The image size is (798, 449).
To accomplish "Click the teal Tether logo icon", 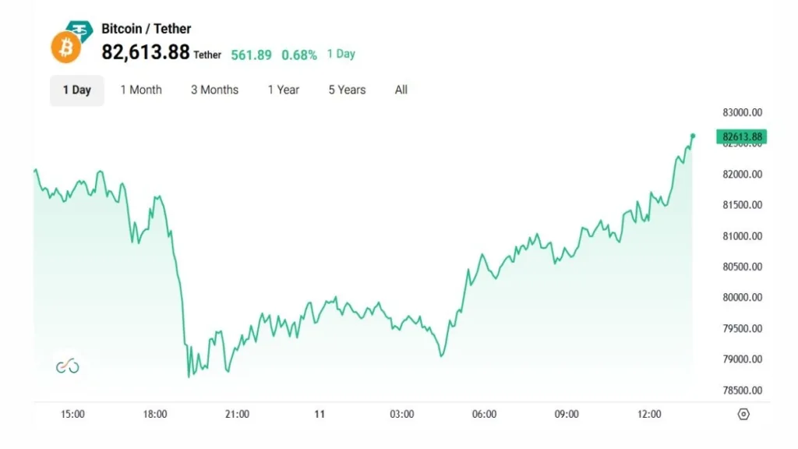I will [79, 30].
